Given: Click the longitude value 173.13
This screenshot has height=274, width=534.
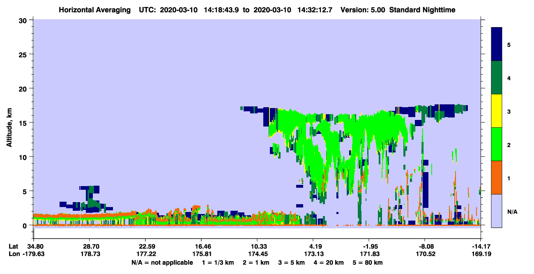Looking at the screenshot, I should coord(313,254).
